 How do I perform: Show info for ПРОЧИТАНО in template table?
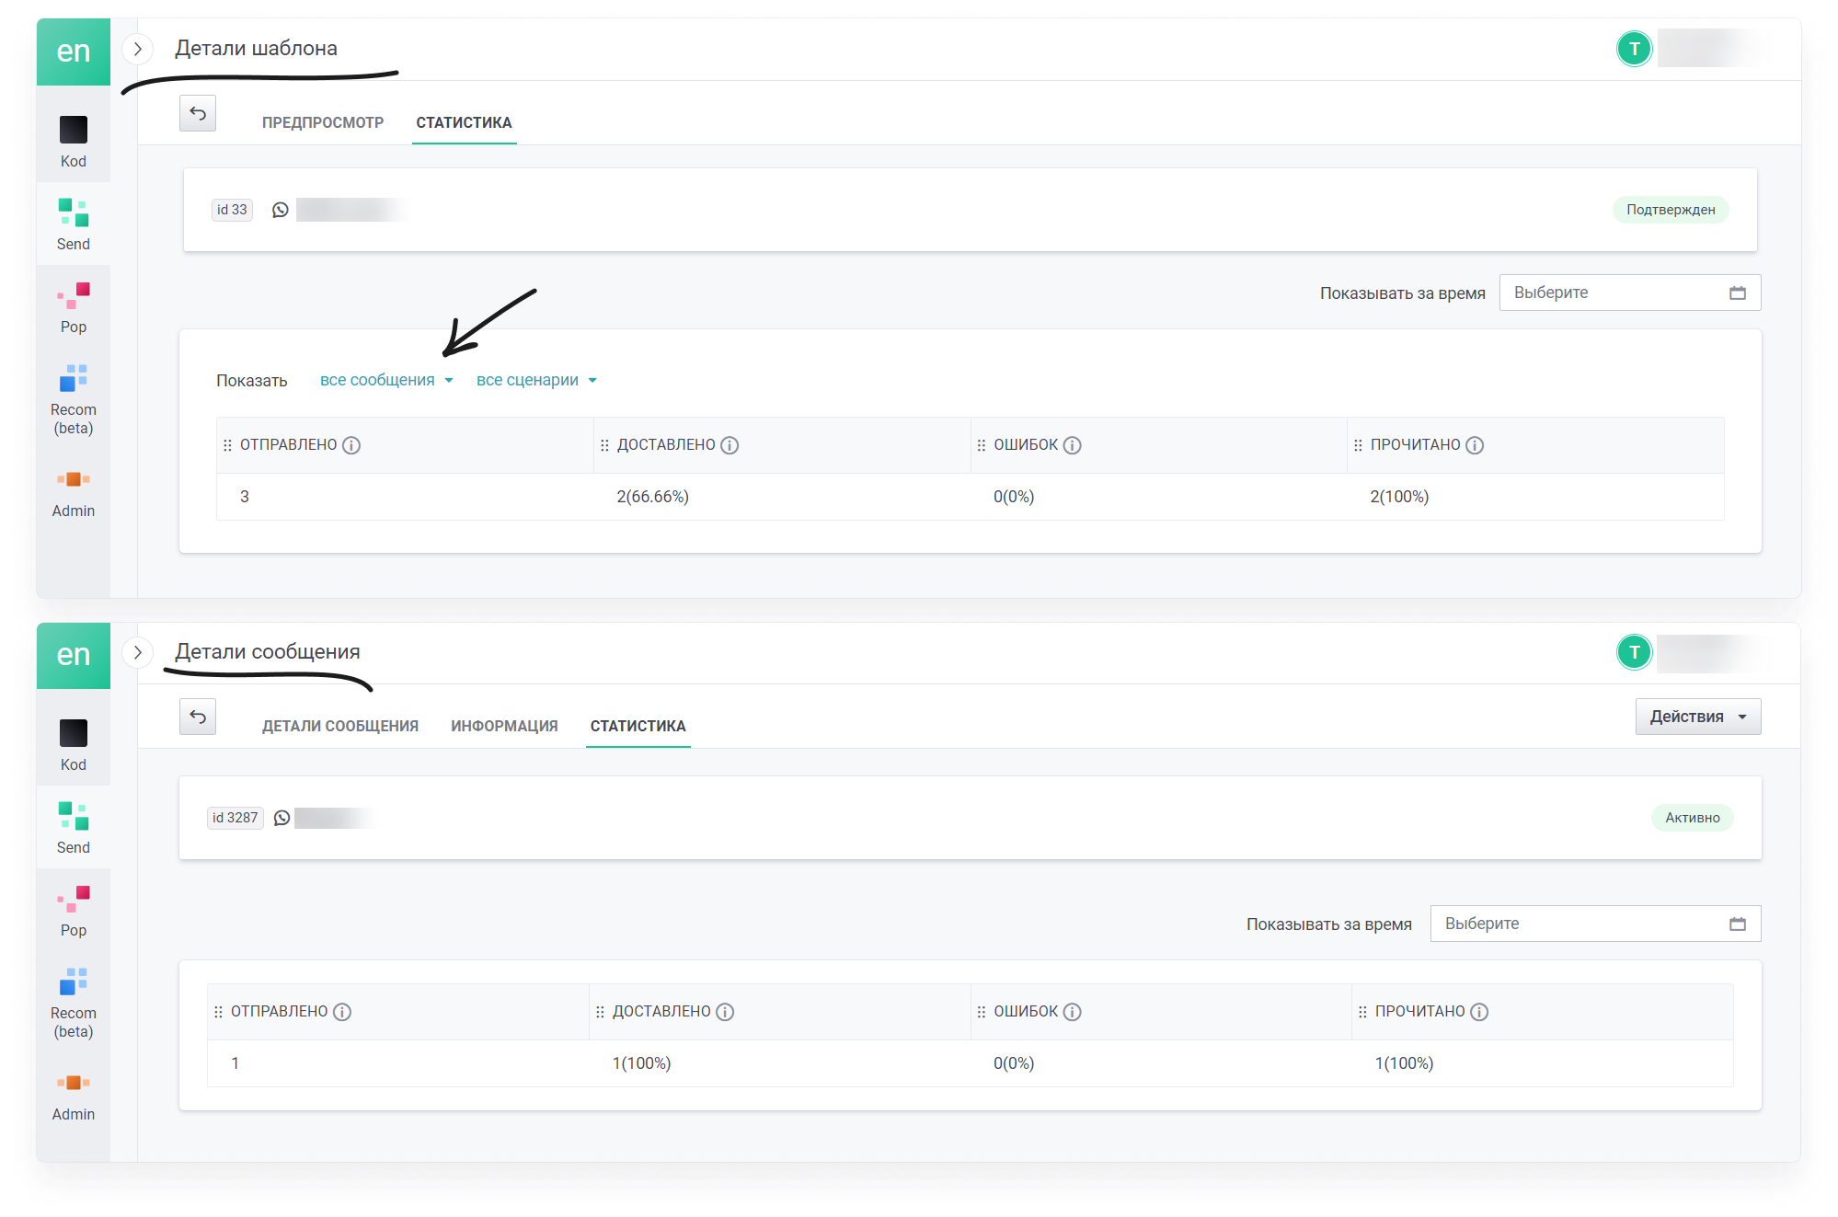1475,445
